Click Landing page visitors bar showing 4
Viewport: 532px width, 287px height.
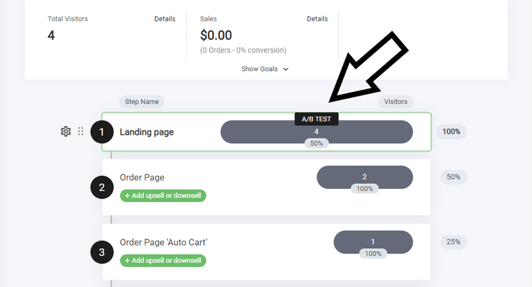317,131
